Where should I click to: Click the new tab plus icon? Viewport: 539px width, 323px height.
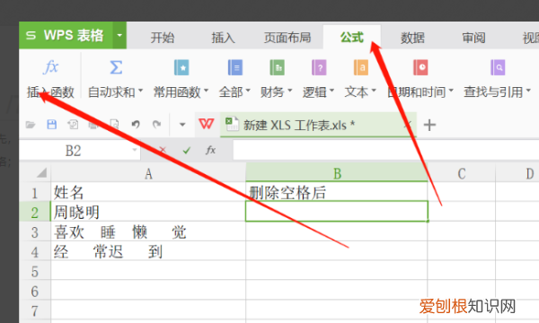[x=429, y=125]
